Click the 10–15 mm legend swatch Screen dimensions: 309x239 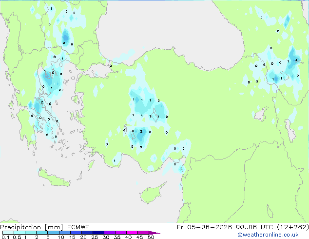pyautogui.click(x=64, y=233)
